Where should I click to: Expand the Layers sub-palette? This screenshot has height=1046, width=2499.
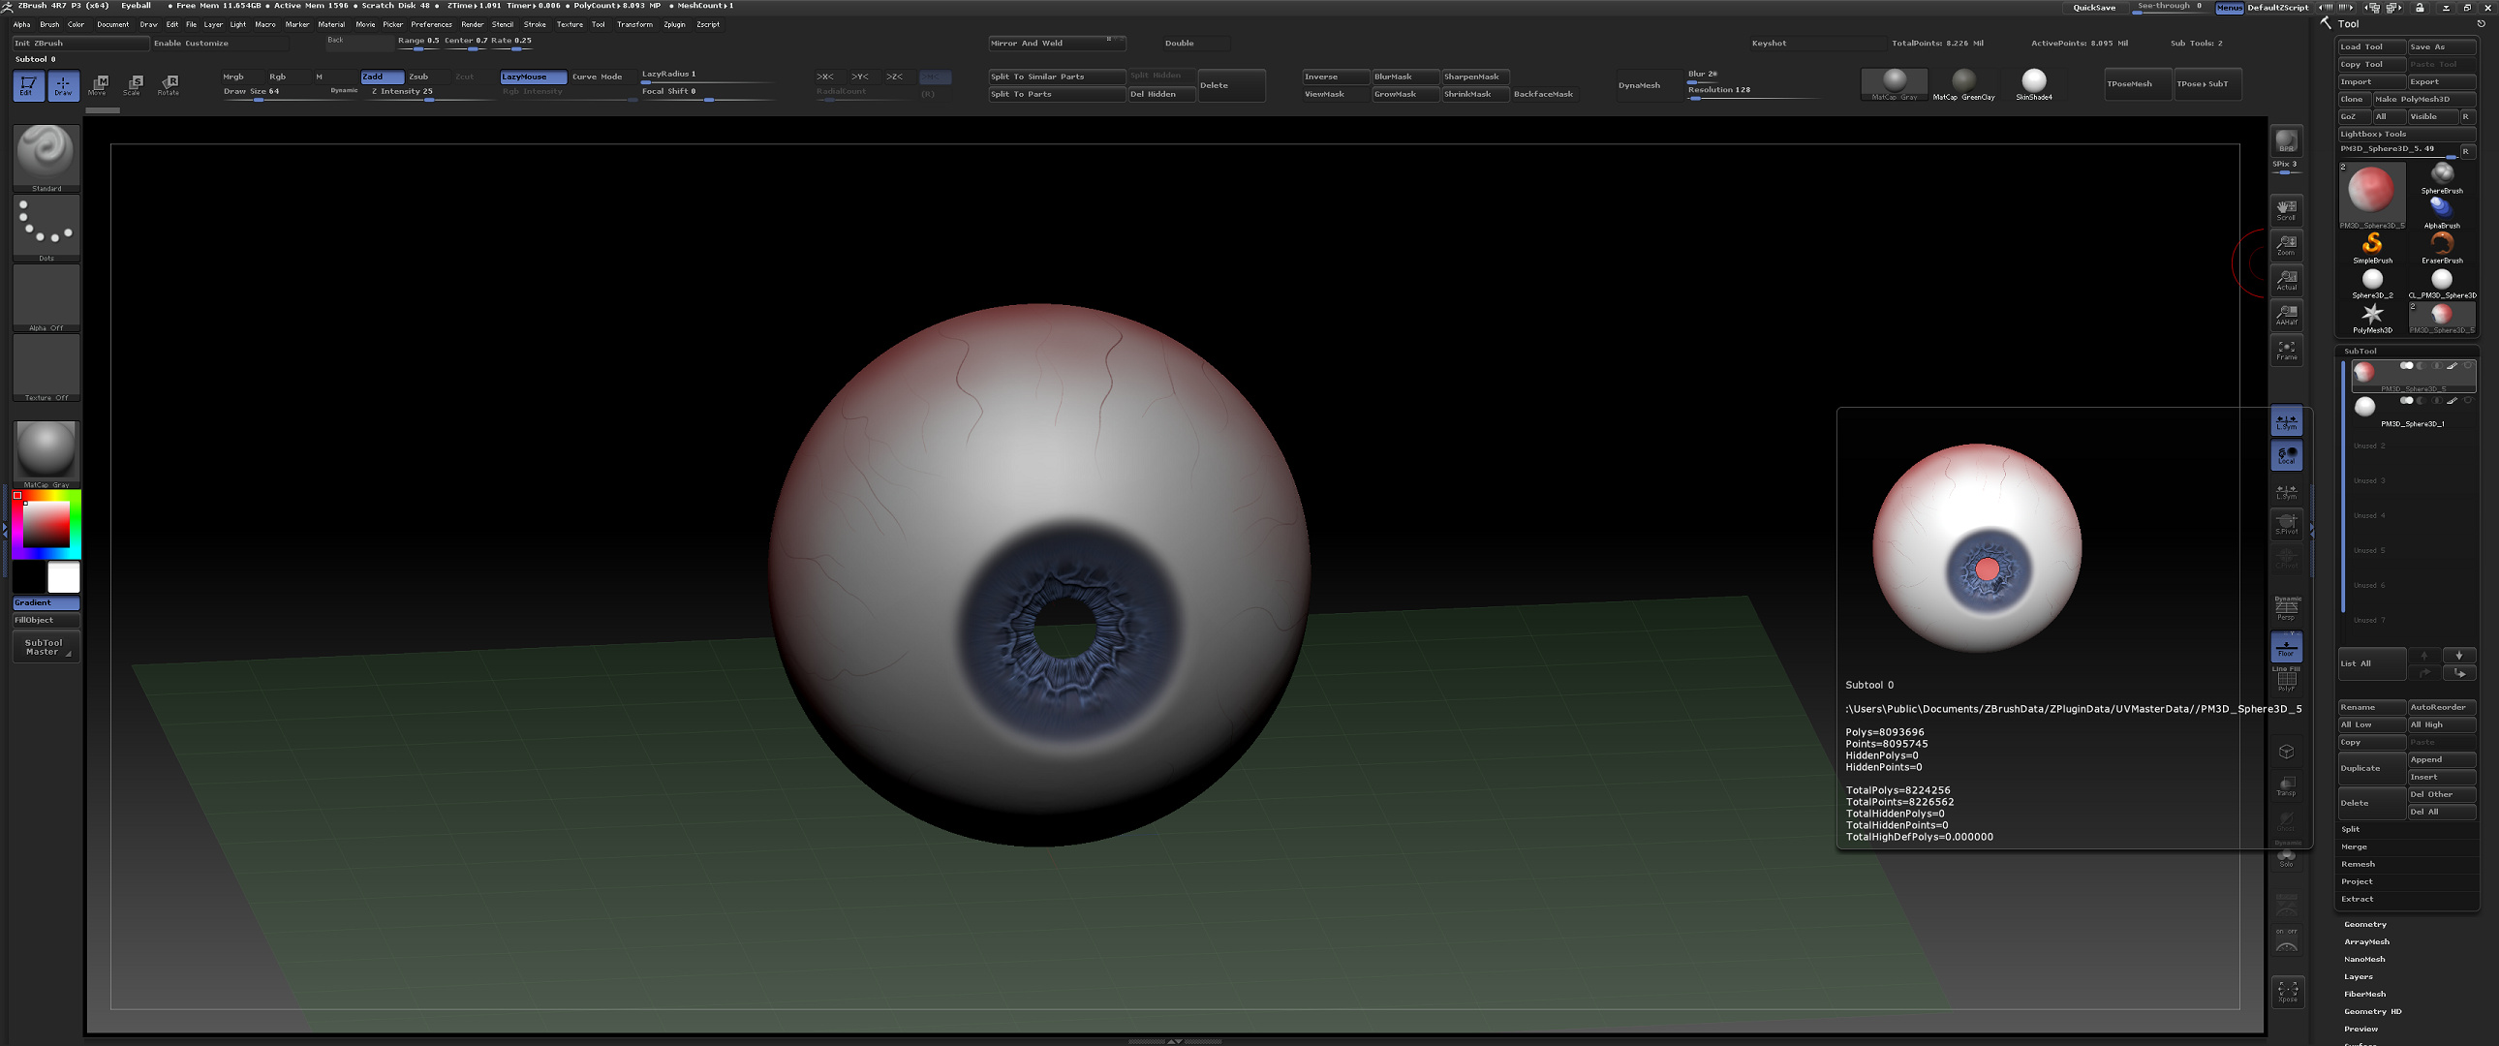pos(2359,976)
